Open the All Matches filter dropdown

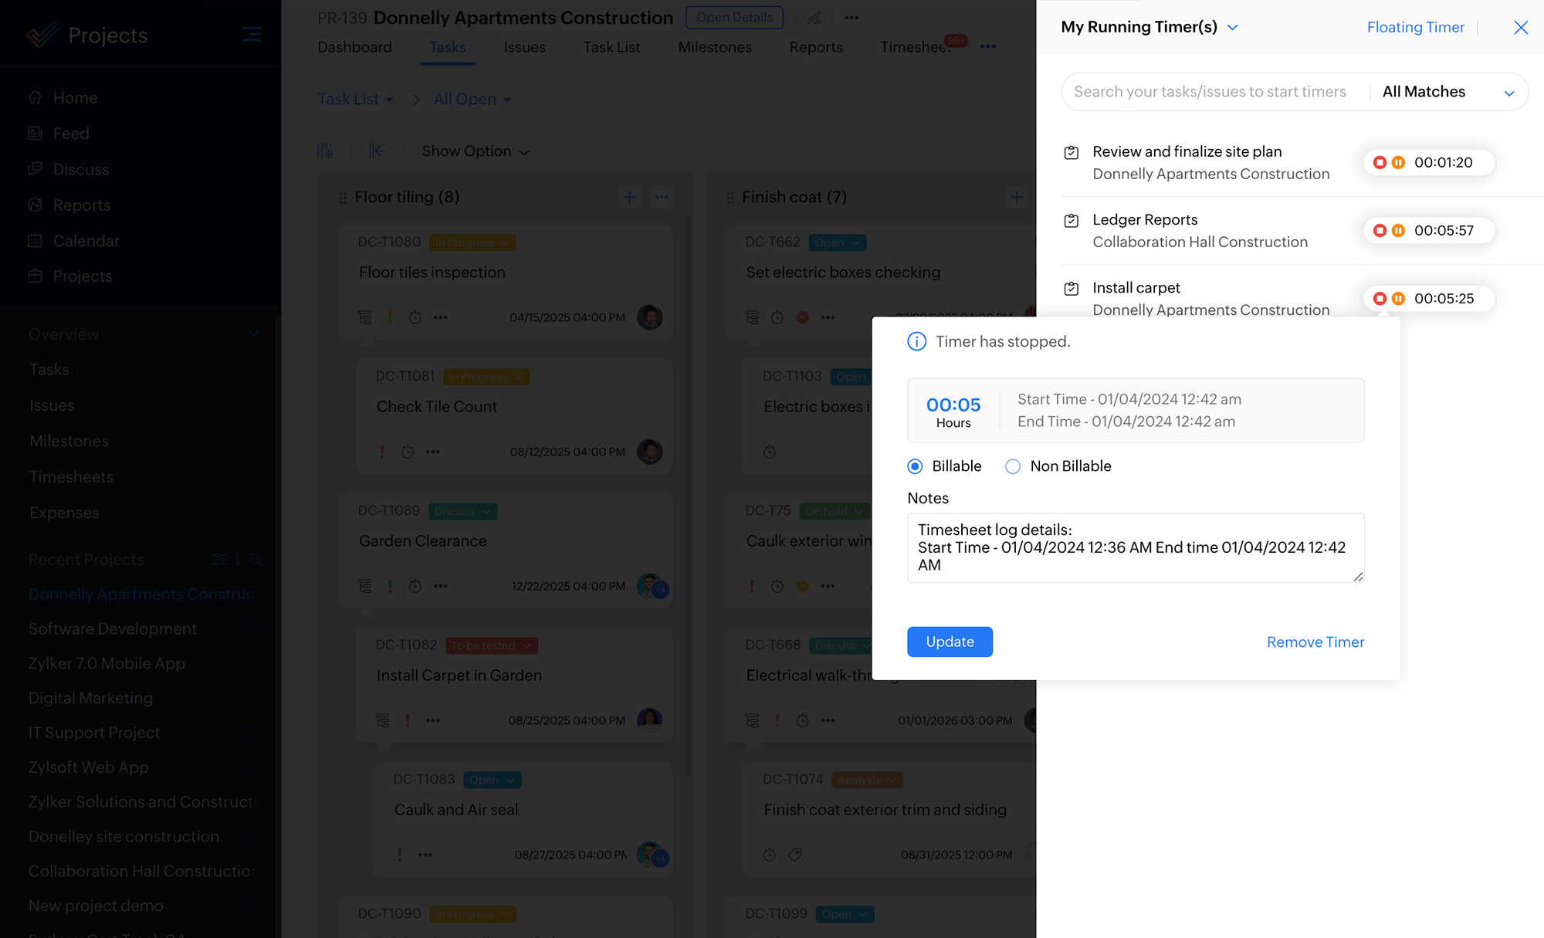[1447, 92]
